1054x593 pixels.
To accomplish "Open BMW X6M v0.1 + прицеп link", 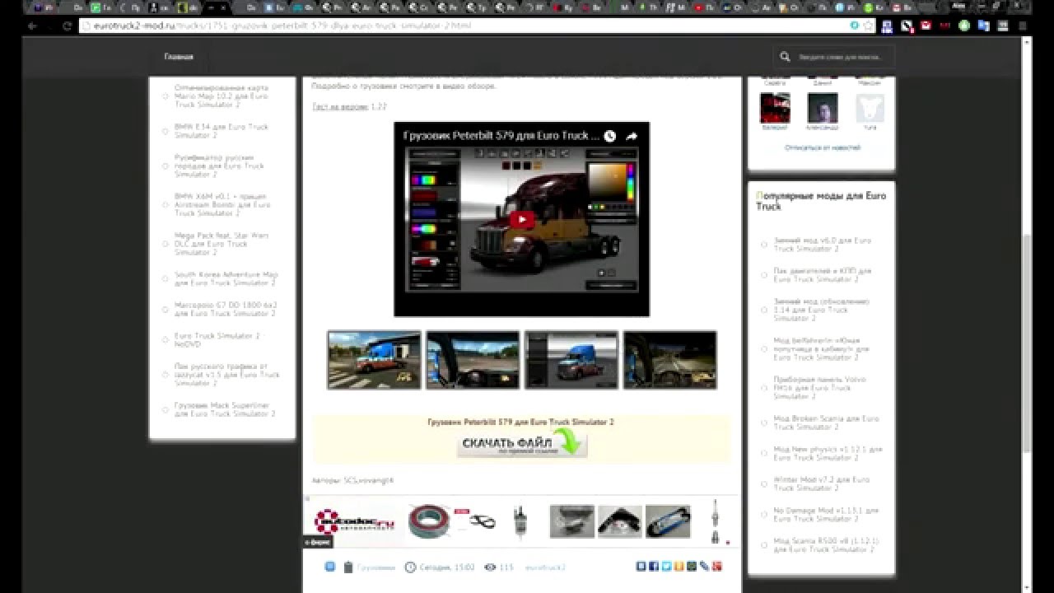I will click(x=222, y=204).
